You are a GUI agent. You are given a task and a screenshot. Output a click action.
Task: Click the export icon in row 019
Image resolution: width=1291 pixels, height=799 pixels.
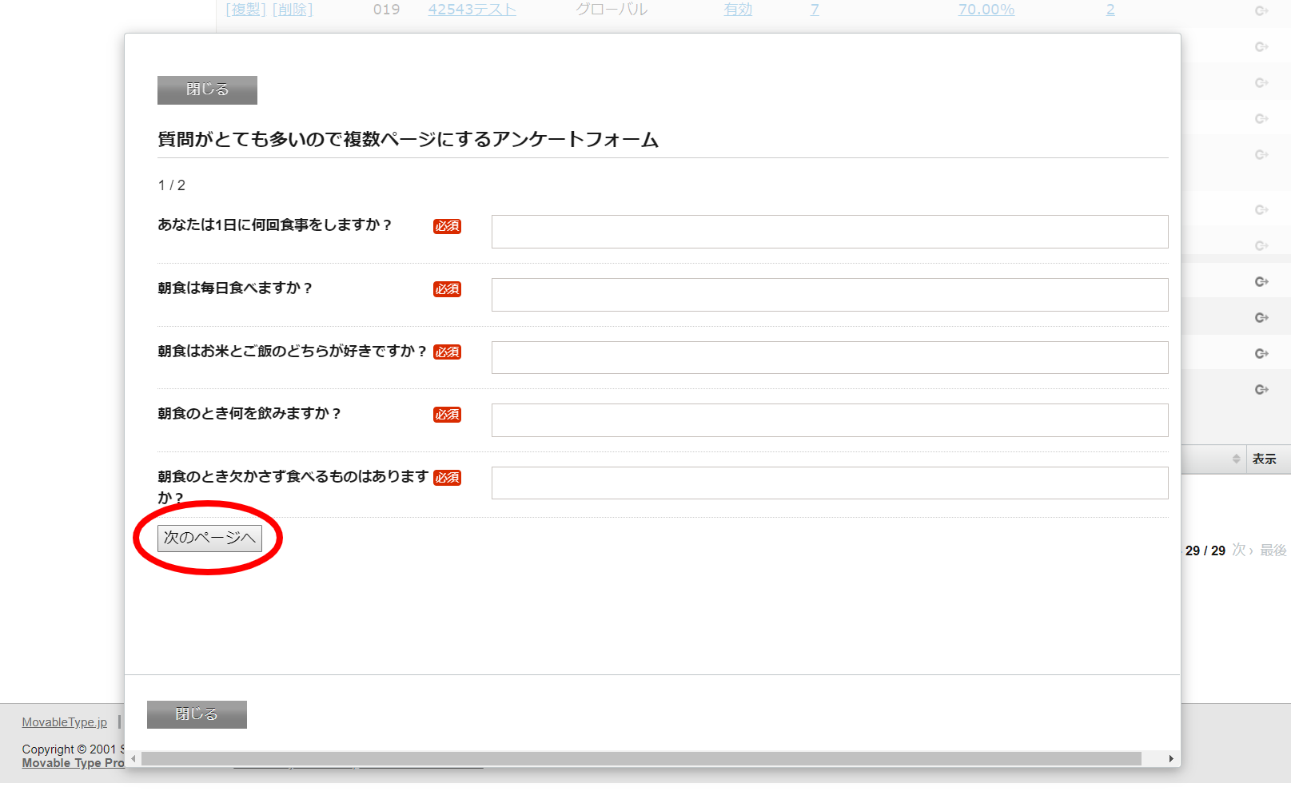[1261, 10]
